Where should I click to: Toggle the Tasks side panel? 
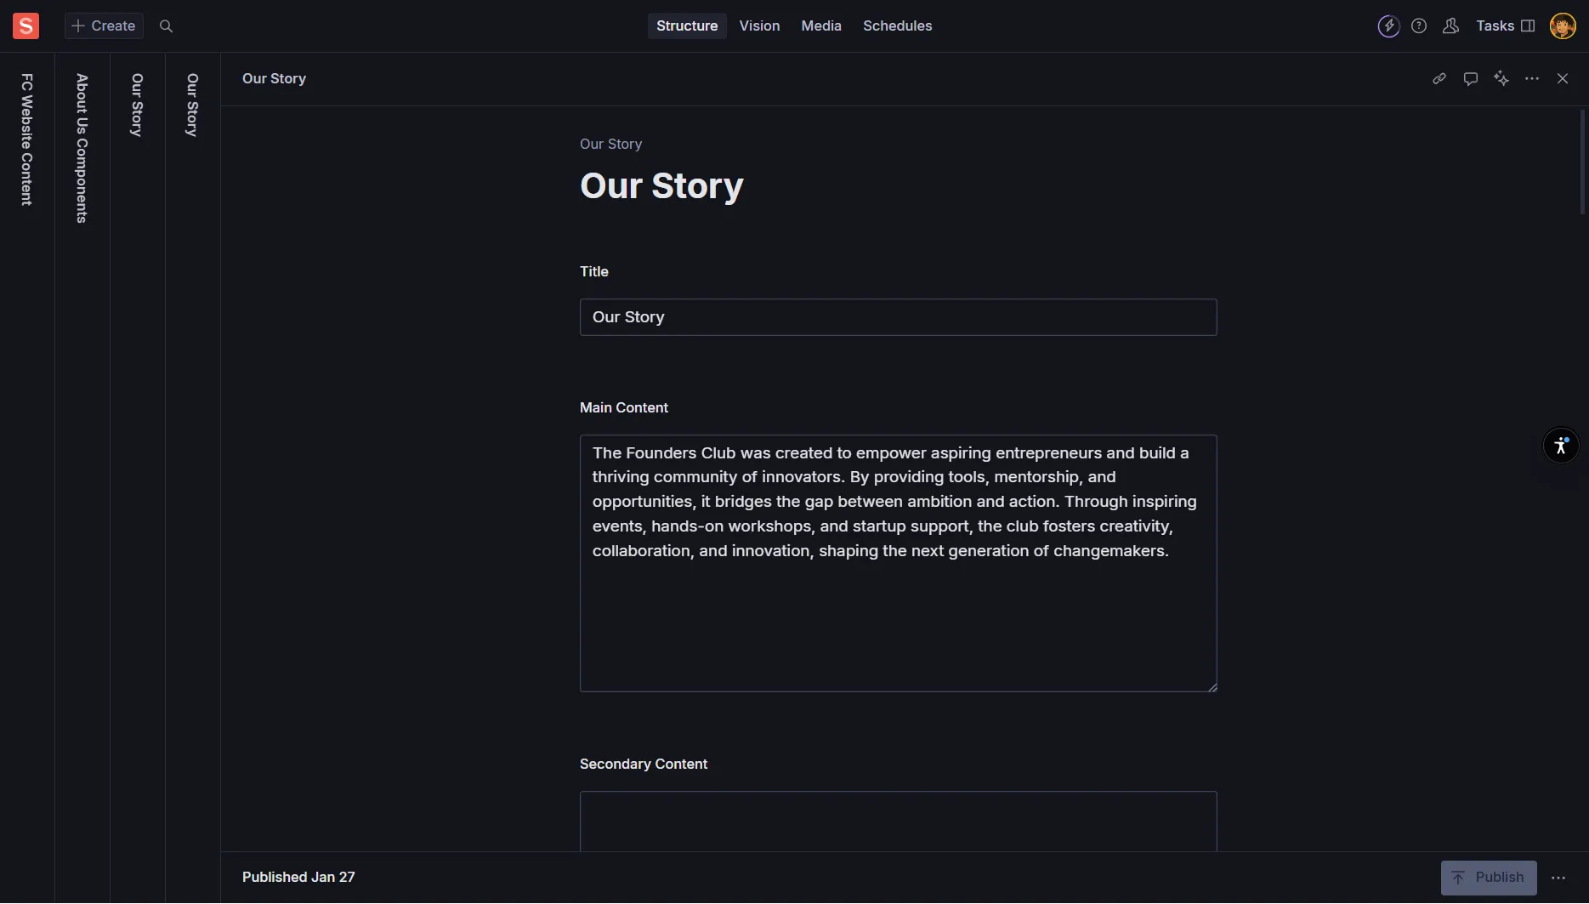(x=1506, y=26)
